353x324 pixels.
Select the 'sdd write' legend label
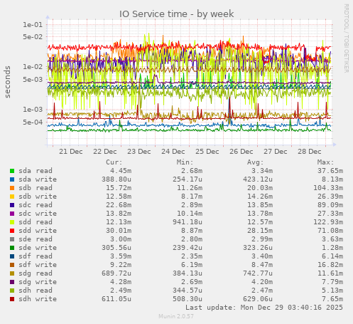38,231
